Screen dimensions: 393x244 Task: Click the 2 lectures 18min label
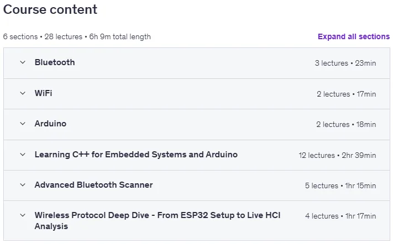coord(346,124)
